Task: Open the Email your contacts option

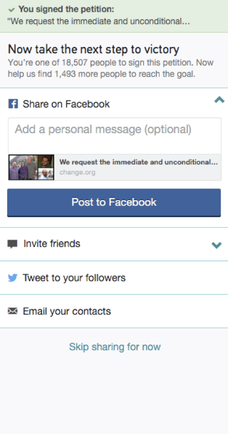Action: coord(114,311)
